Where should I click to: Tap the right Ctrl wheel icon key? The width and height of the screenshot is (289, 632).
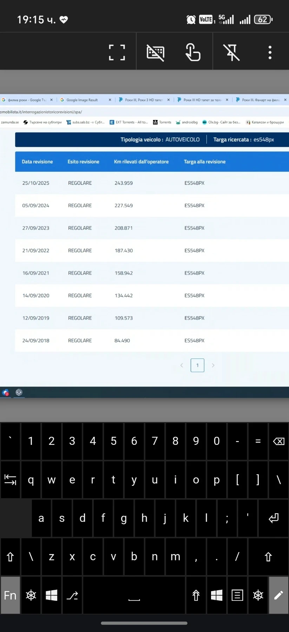(x=258, y=595)
